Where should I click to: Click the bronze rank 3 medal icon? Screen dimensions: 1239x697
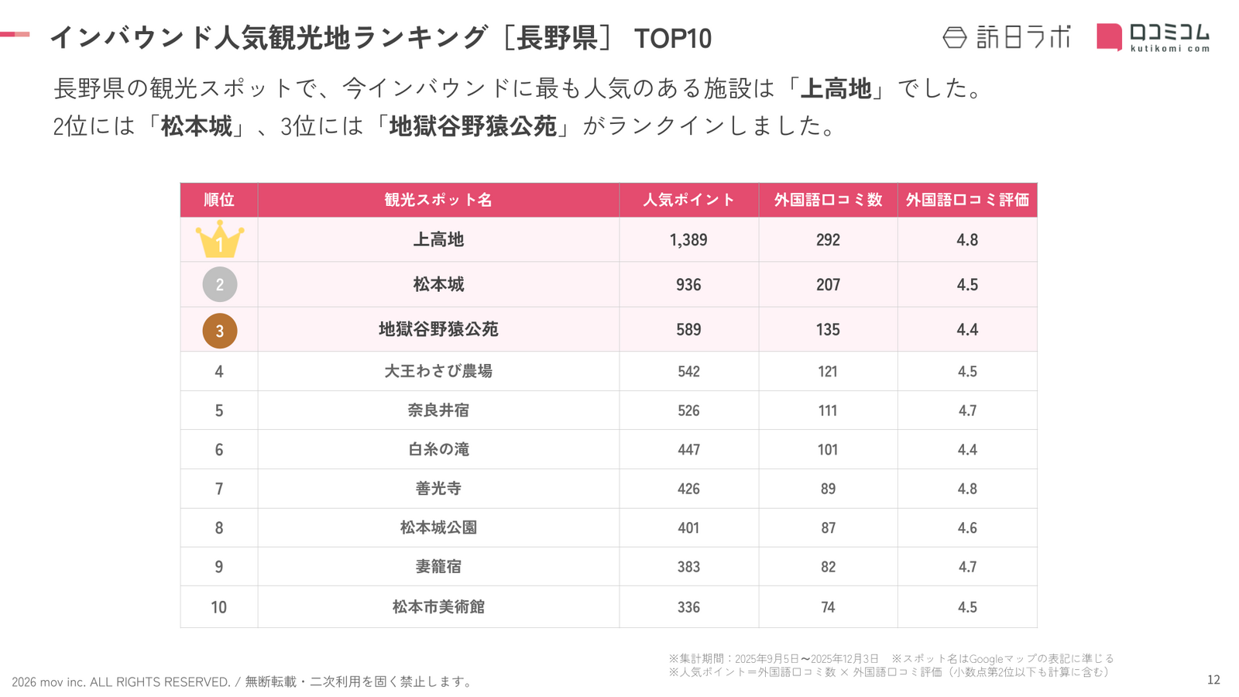pos(219,331)
